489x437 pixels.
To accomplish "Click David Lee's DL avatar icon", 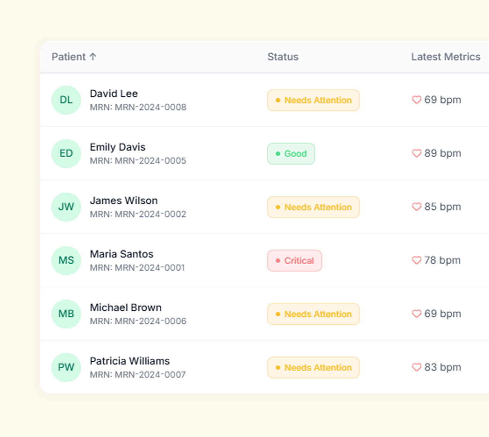I will pyautogui.click(x=66, y=100).
